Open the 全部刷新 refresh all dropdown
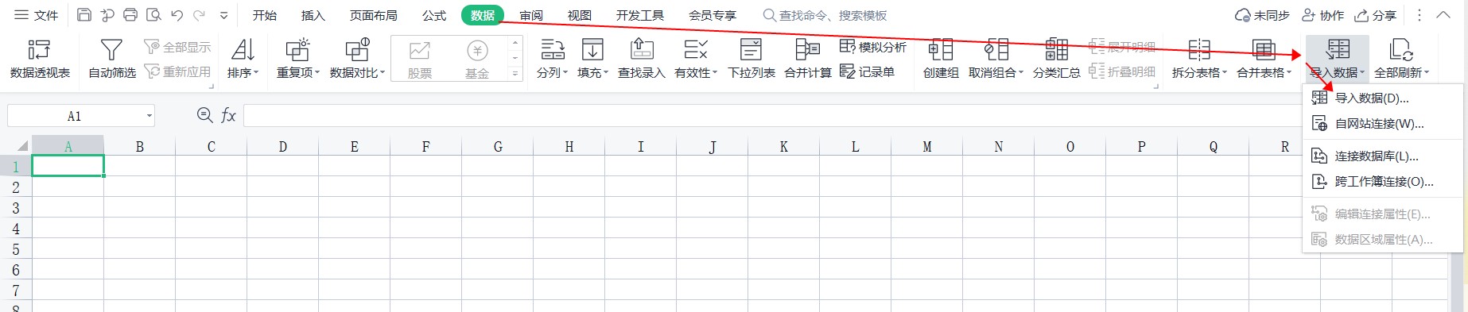Image resolution: width=1468 pixels, height=312 pixels. coord(1401,60)
